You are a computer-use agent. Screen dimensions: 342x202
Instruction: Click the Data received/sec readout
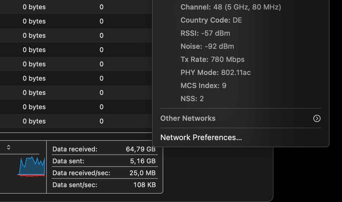point(104,173)
